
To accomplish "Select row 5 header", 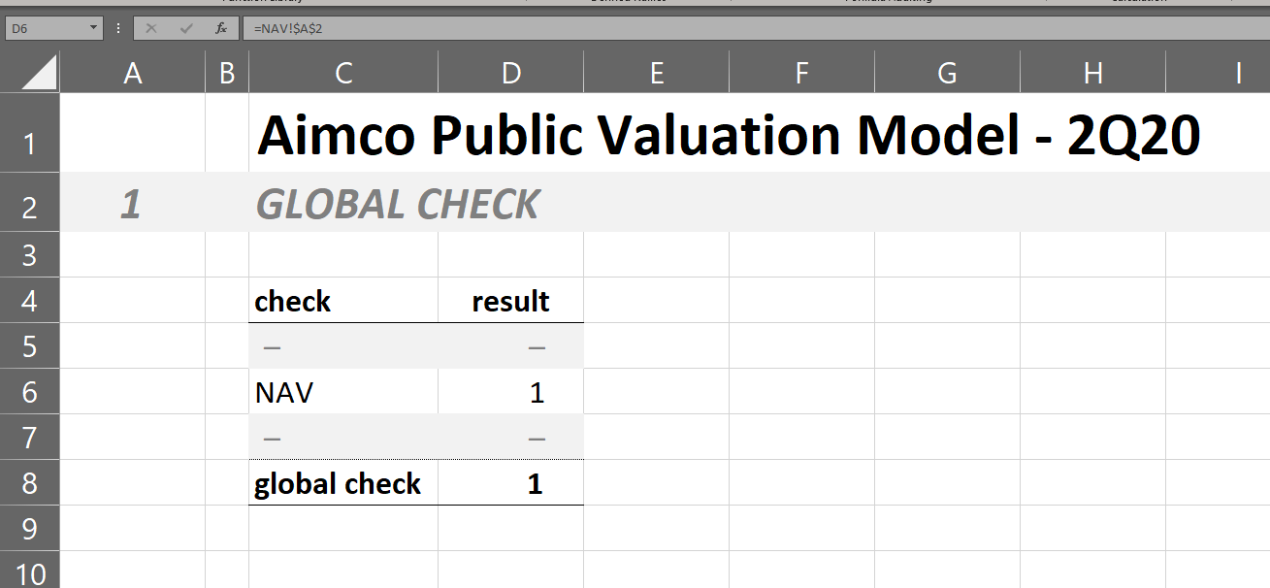I will 29,345.
